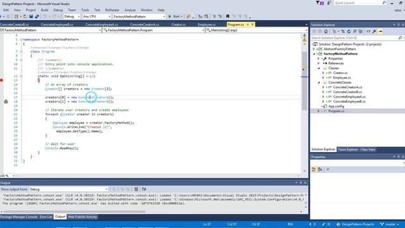
Task: Collapse the Main method outlining on line 12
Action: point(21,76)
